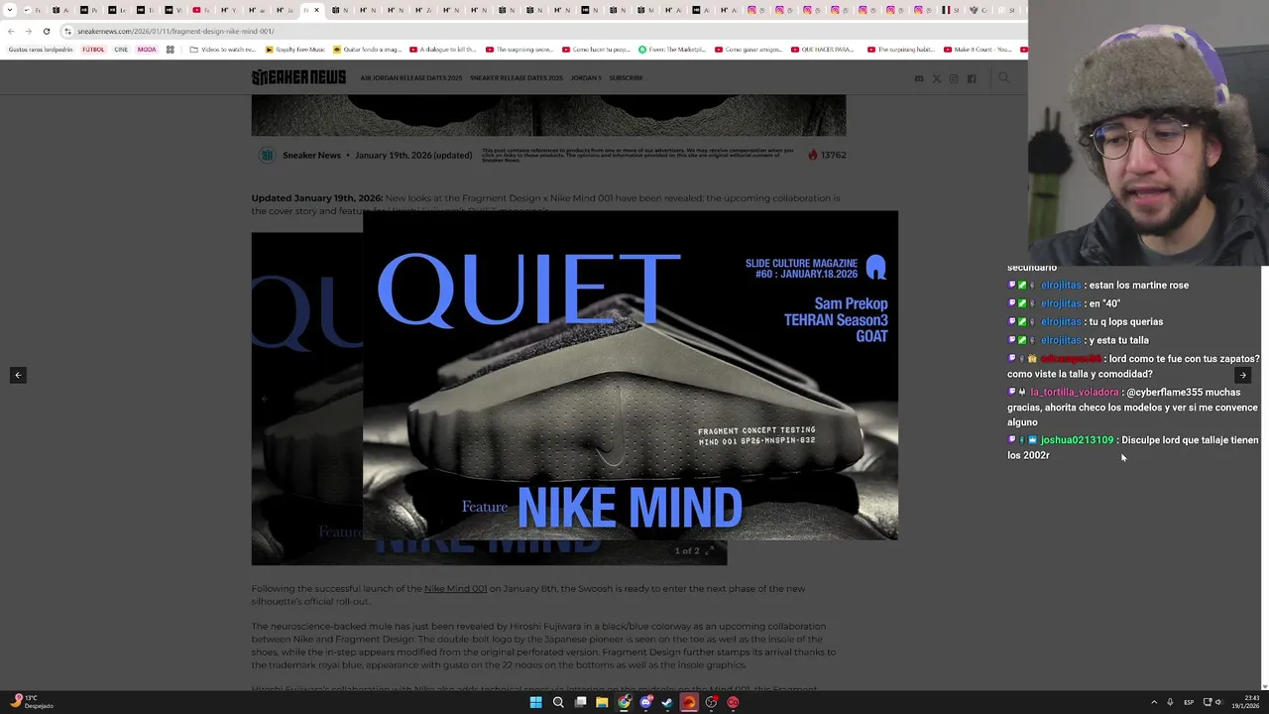Click the Sneaker News author name
Viewport: 1269px width, 714px height.
click(x=311, y=155)
